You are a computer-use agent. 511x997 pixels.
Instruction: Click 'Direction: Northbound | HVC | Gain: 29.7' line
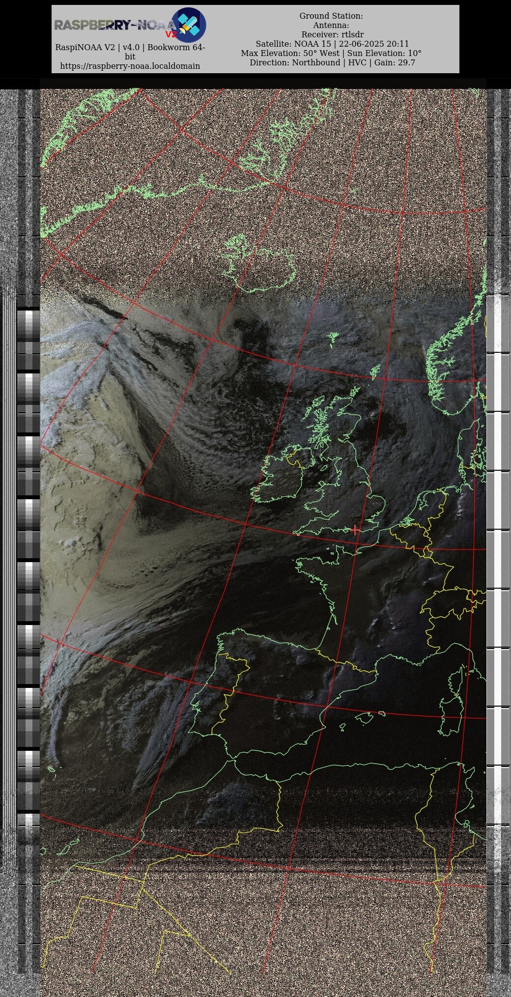(332, 62)
